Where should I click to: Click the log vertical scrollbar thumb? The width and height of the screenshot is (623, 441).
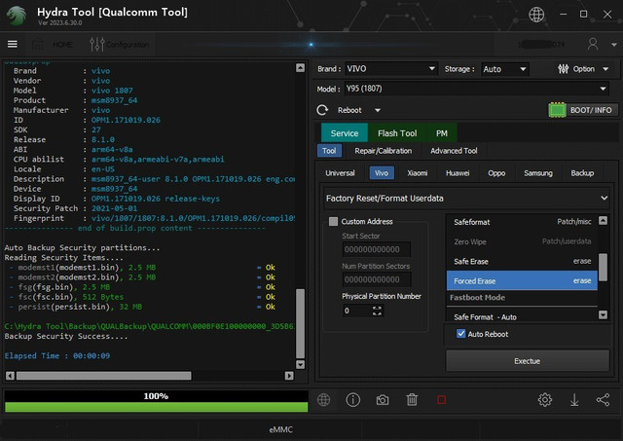301,324
